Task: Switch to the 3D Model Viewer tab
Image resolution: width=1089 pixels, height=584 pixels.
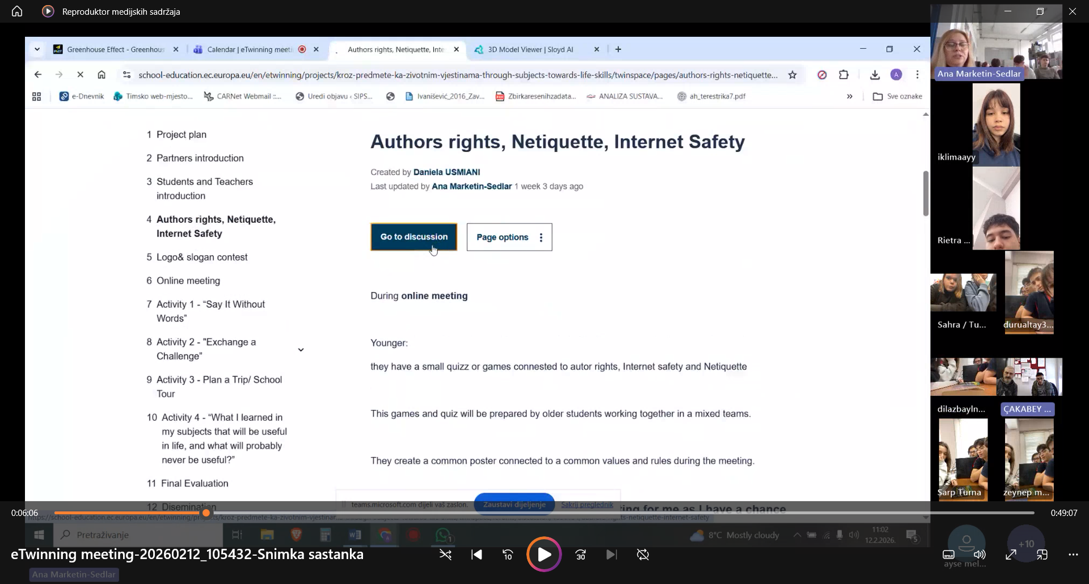Action: click(530, 49)
